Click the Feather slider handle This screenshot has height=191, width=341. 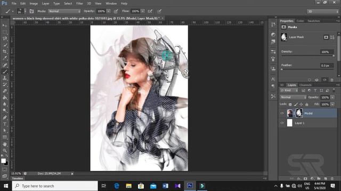click(x=282, y=70)
